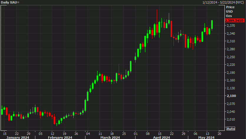The height and width of the screenshot is (139, 246).
Task: Click the 2,070 price axis label
Action: (231, 104)
